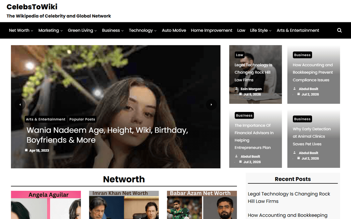
Task: Go to next slide arrow
Action: coord(211,104)
